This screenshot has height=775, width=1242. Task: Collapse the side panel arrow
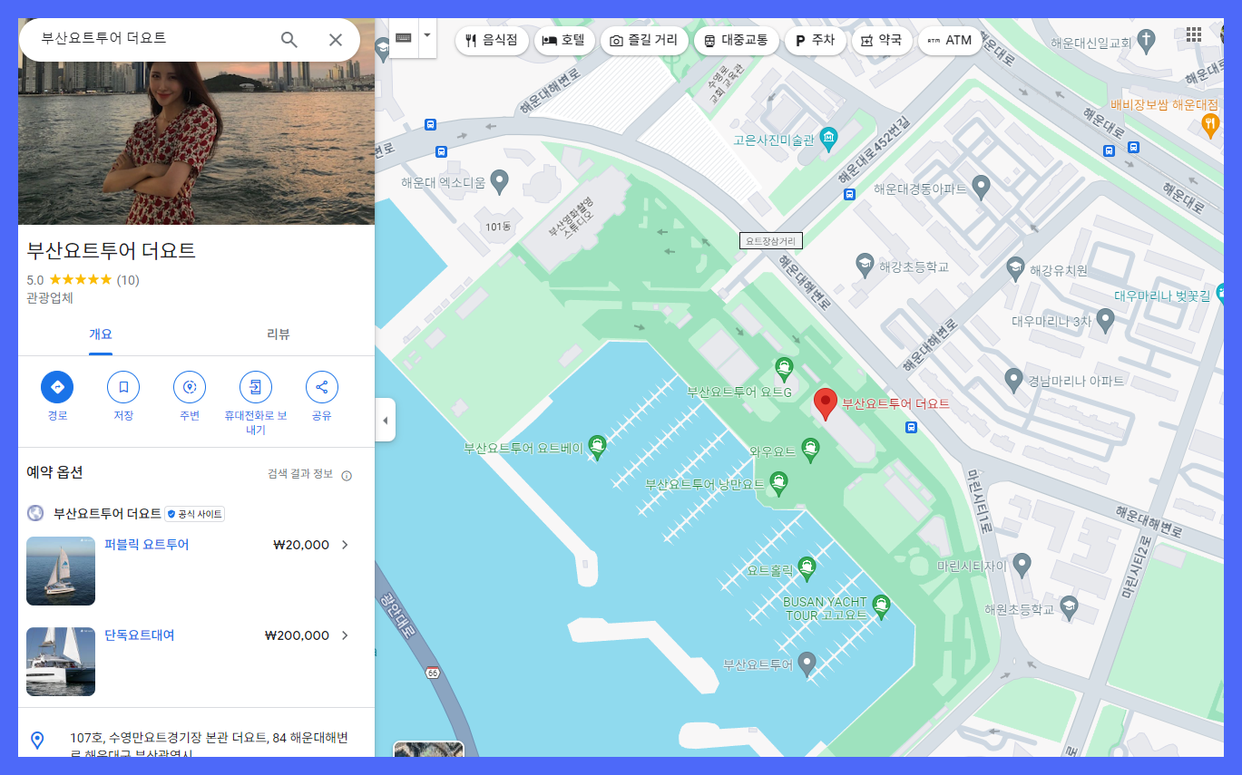coord(385,421)
